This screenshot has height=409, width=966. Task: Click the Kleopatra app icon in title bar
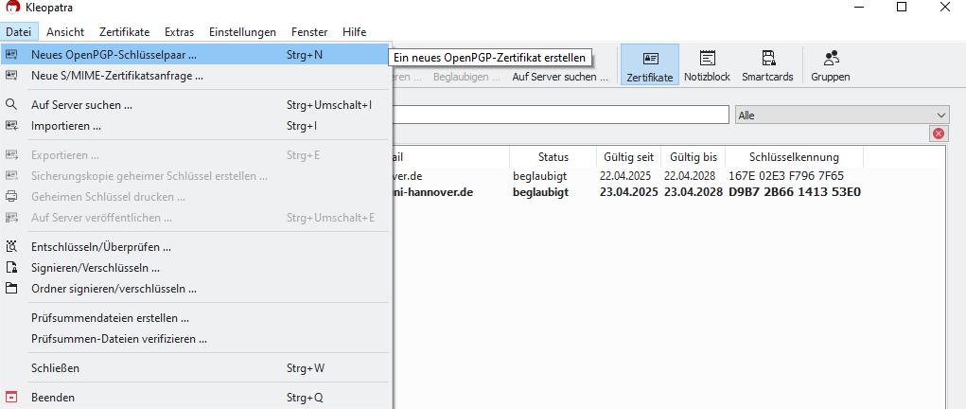12,7
